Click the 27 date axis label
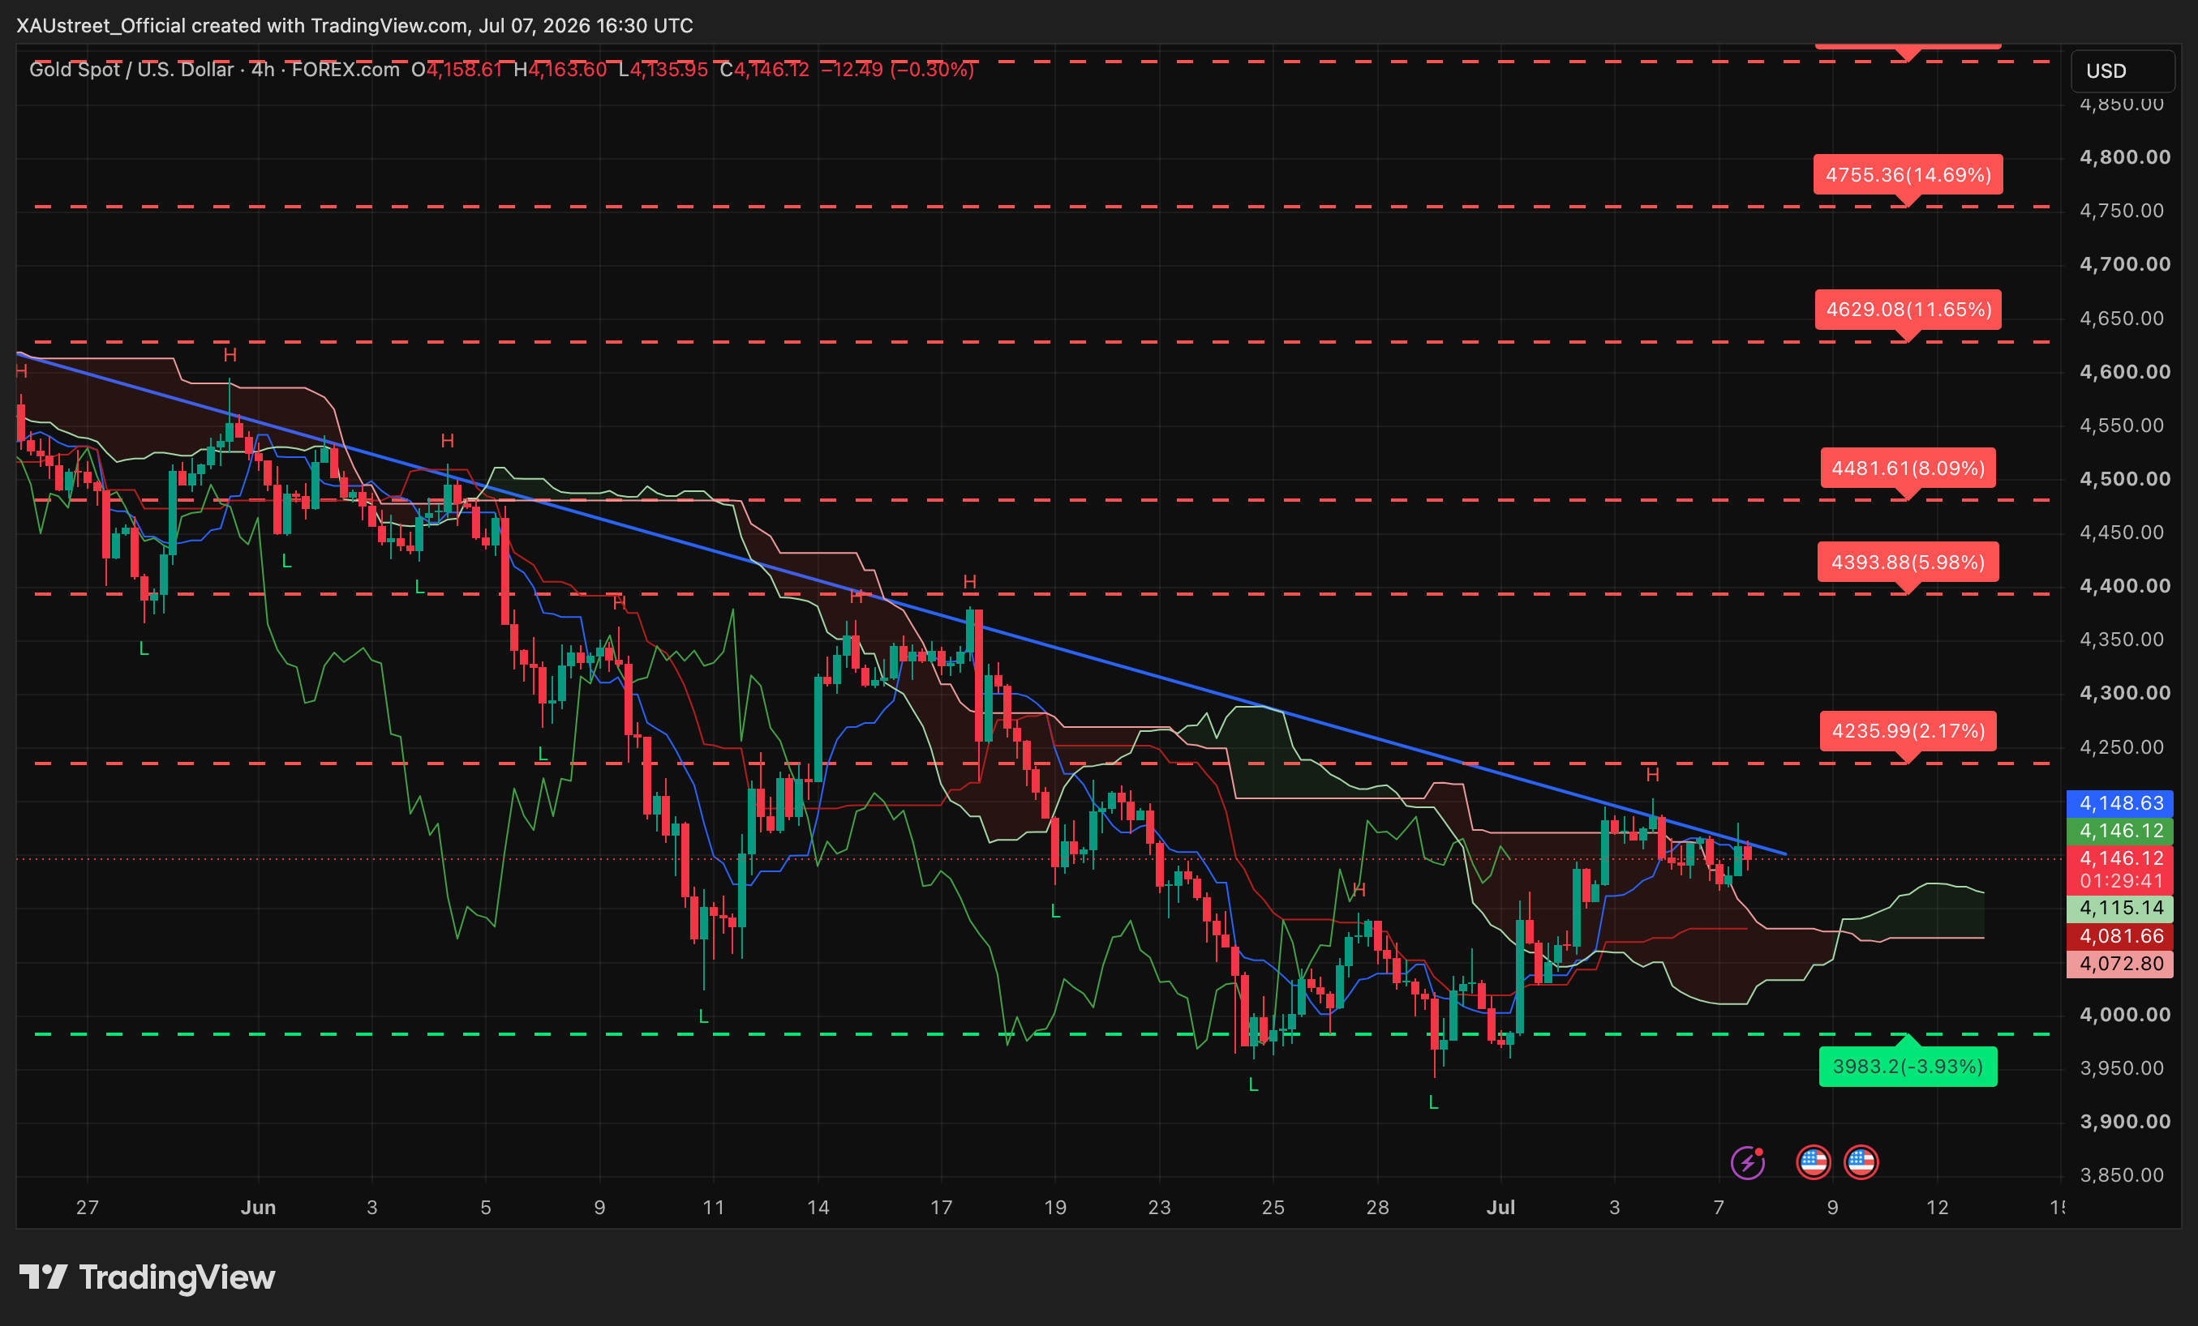The image size is (2198, 1326). pyautogui.click(x=87, y=1208)
